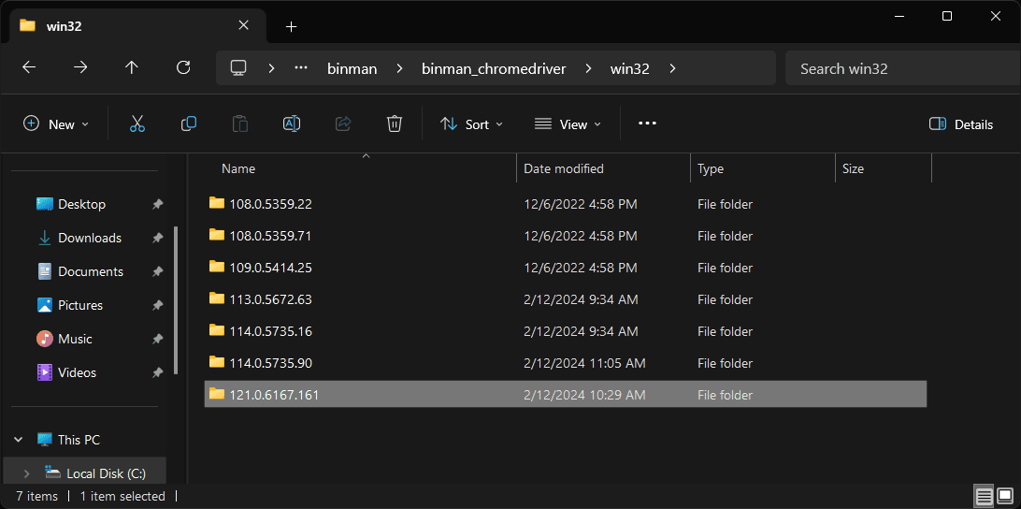Select folder 108.0.5359.22
The height and width of the screenshot is (509, 1021).
565,204
